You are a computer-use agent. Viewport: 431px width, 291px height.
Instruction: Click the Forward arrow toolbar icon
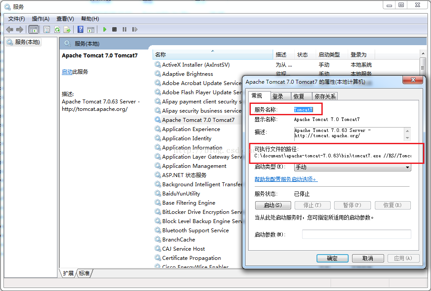(20, 29)
